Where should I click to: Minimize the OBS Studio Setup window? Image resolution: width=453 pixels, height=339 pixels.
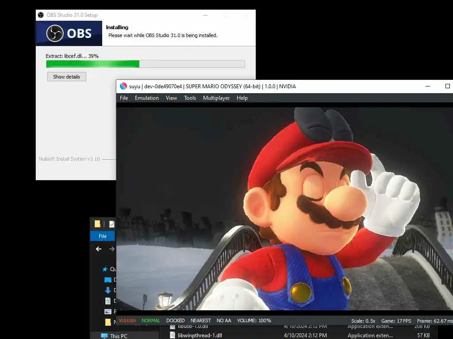coord(205,15)
